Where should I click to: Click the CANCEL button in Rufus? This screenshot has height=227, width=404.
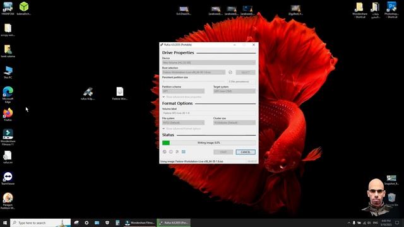tap(246, 152)
